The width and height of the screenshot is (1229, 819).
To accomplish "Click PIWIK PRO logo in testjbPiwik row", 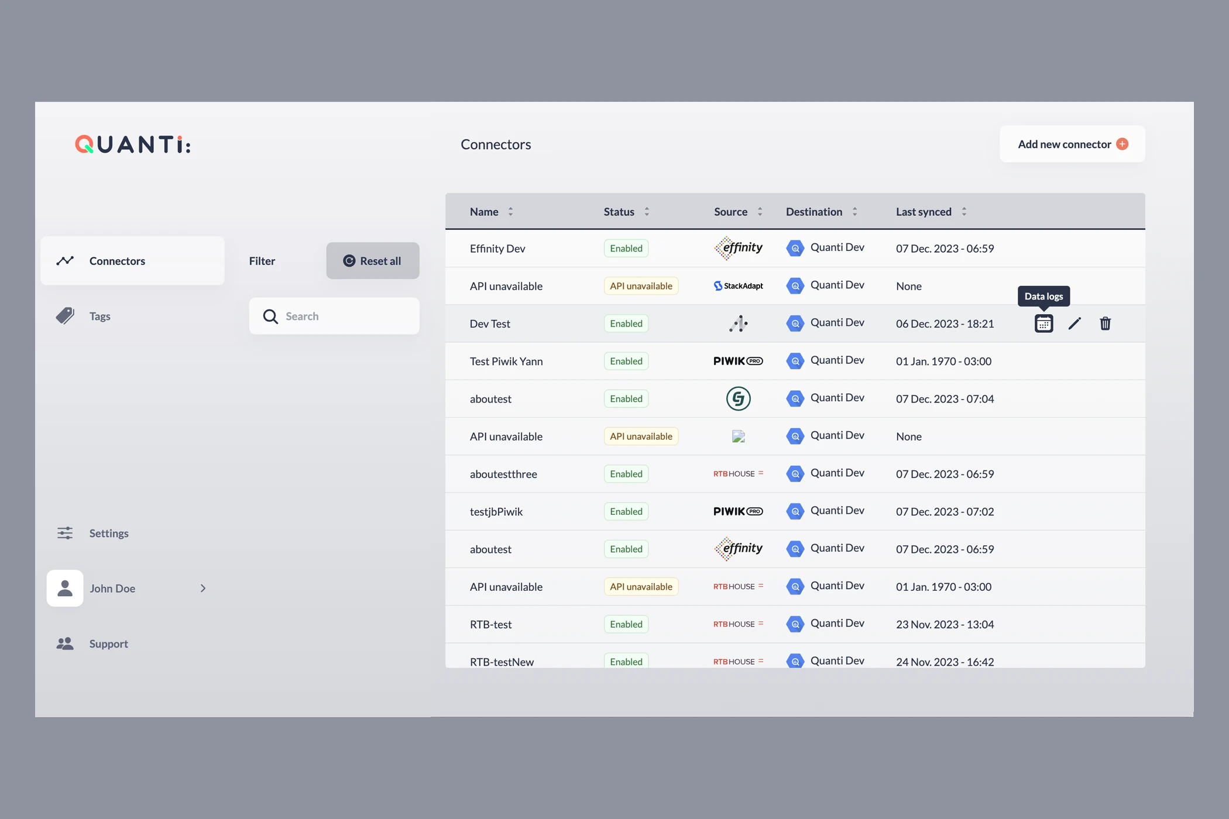I will (739, 511).
